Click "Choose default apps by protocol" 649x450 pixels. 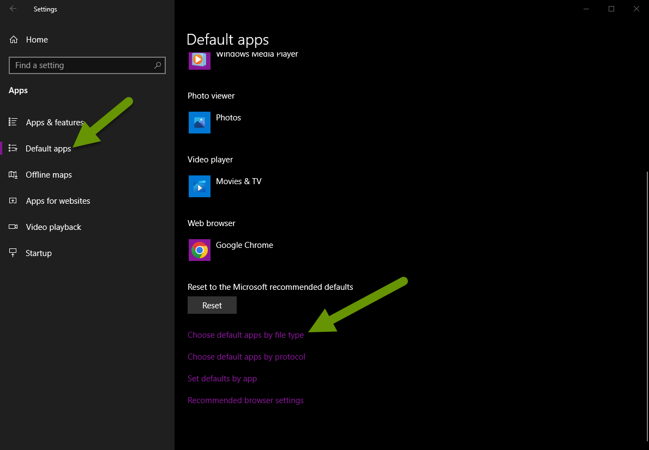[x=246, y=356]
